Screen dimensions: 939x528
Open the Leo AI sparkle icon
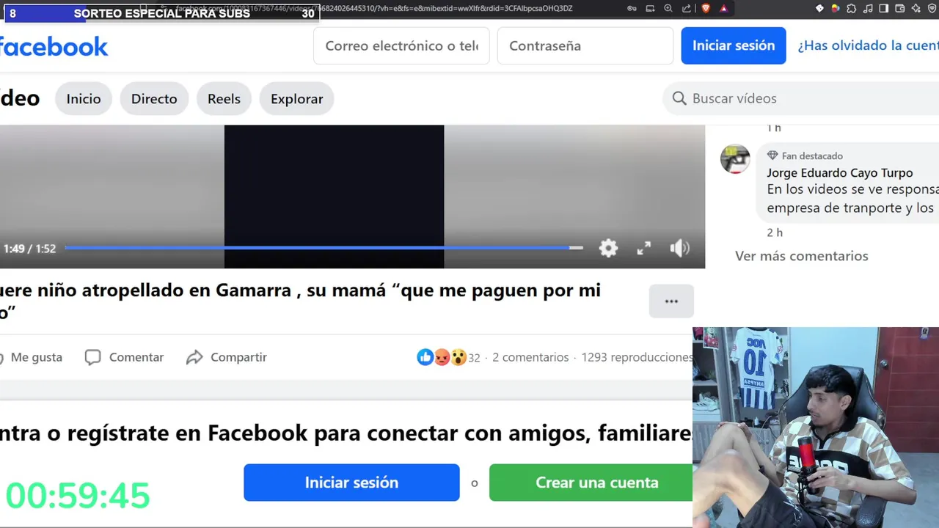point(916,8)
